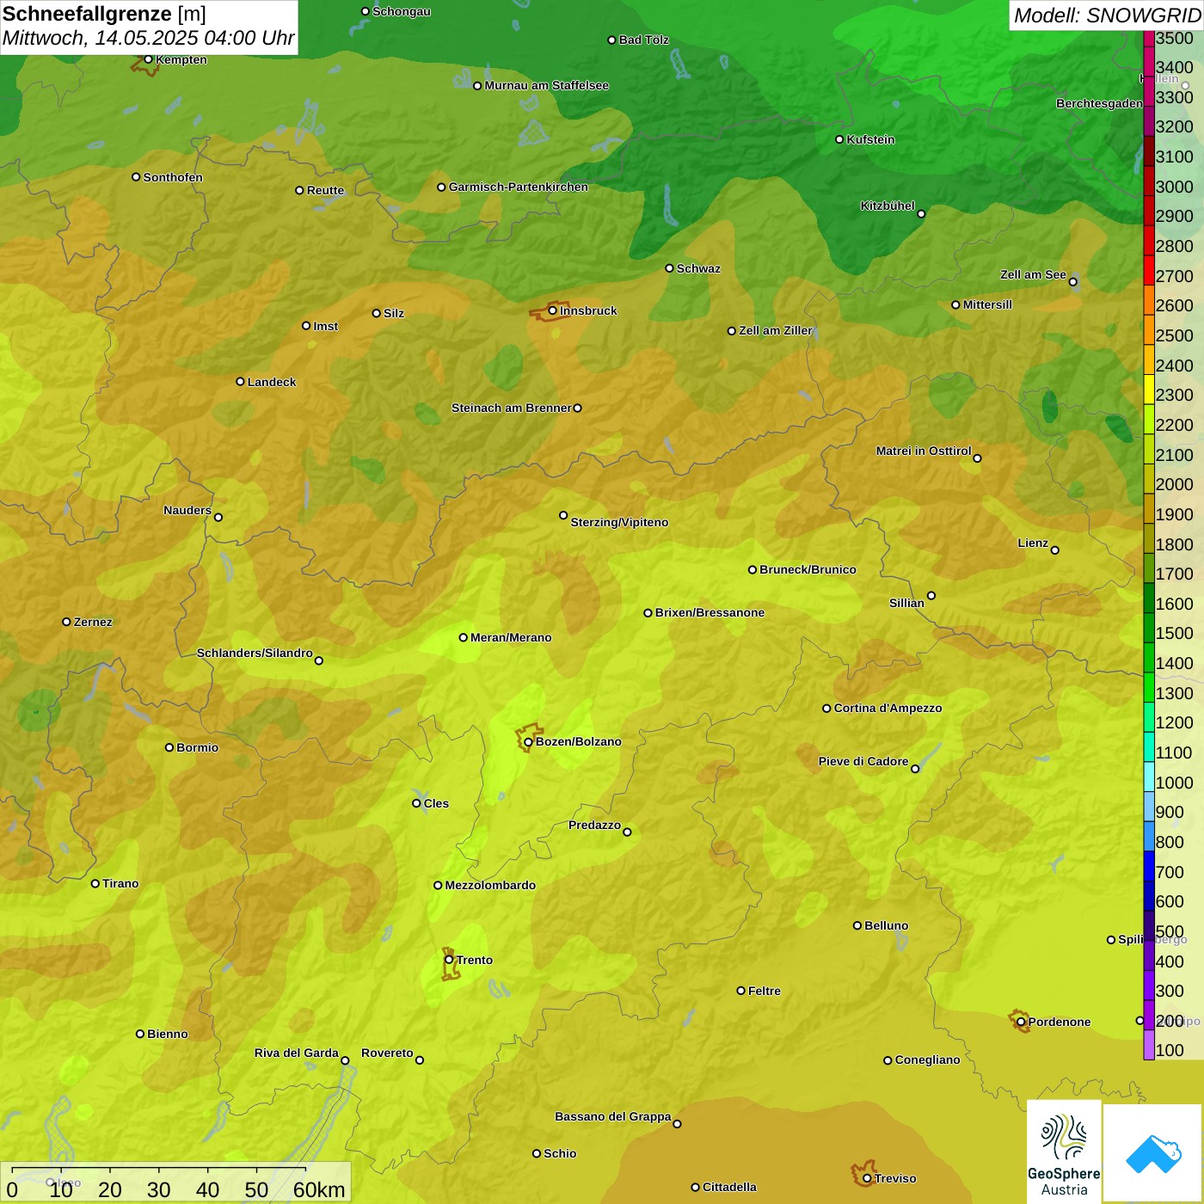Click the Pordenone city marker dot
1204x1204 pixels.
click(1021, 1022)
